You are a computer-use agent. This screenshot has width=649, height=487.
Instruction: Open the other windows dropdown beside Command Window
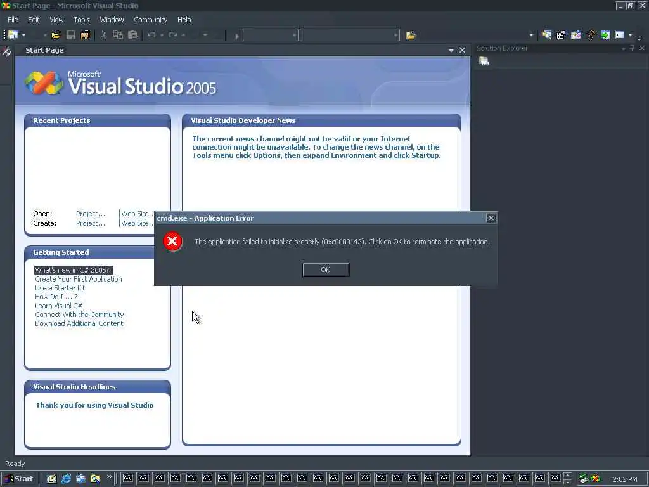pyautogui.click(x=631, y=36)
